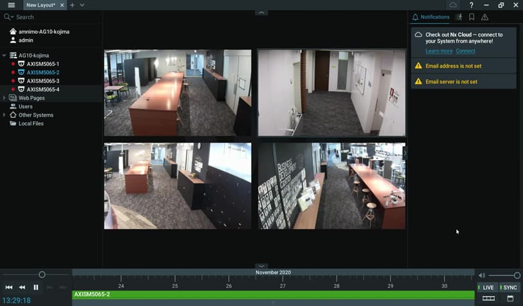Open the hamburger main menu

point(11,5)
